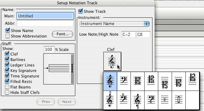Select the treble clef in the palette

coord(110,81)
